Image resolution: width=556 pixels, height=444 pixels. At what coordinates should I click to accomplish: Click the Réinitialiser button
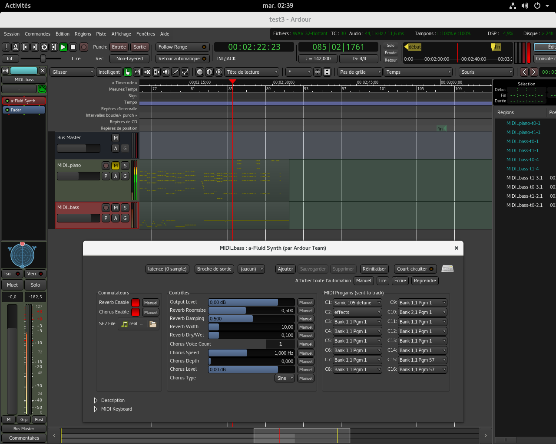coord(374,269)
